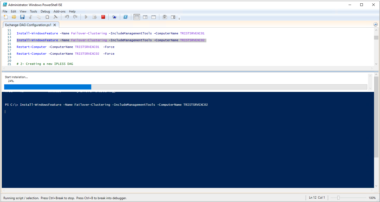
Task: Show script pane on the right layout
Action: click(145, 17)
